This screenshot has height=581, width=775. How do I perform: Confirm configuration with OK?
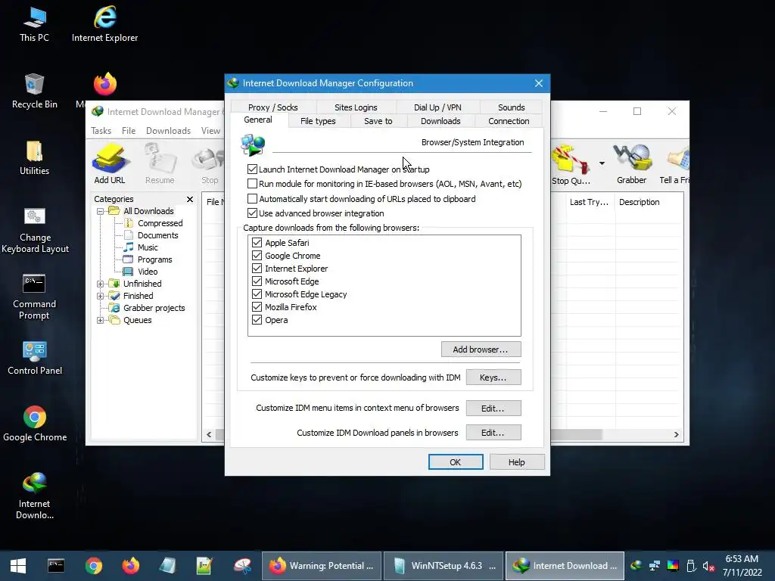(x=455, y=462)
